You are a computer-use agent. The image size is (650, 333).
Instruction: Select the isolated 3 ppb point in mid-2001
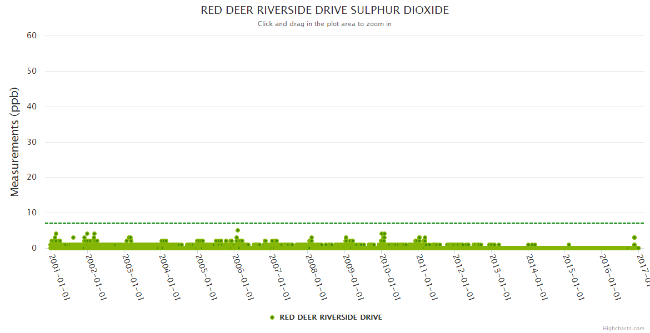pyautogui.click(x=73, y=238)
